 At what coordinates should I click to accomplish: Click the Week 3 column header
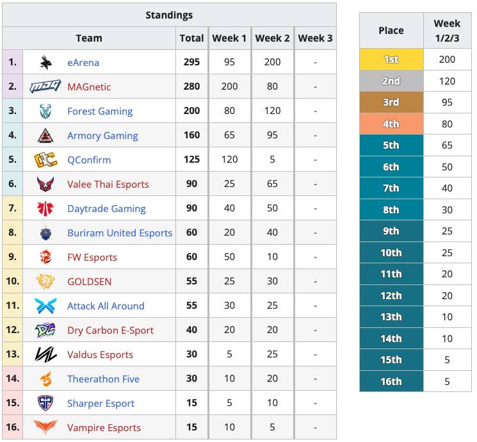coord(315,38)
